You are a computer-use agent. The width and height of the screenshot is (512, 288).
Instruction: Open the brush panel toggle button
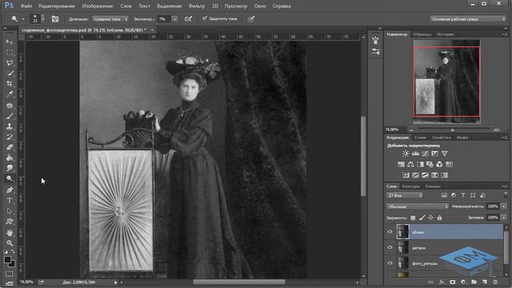[x=55, y=19]
